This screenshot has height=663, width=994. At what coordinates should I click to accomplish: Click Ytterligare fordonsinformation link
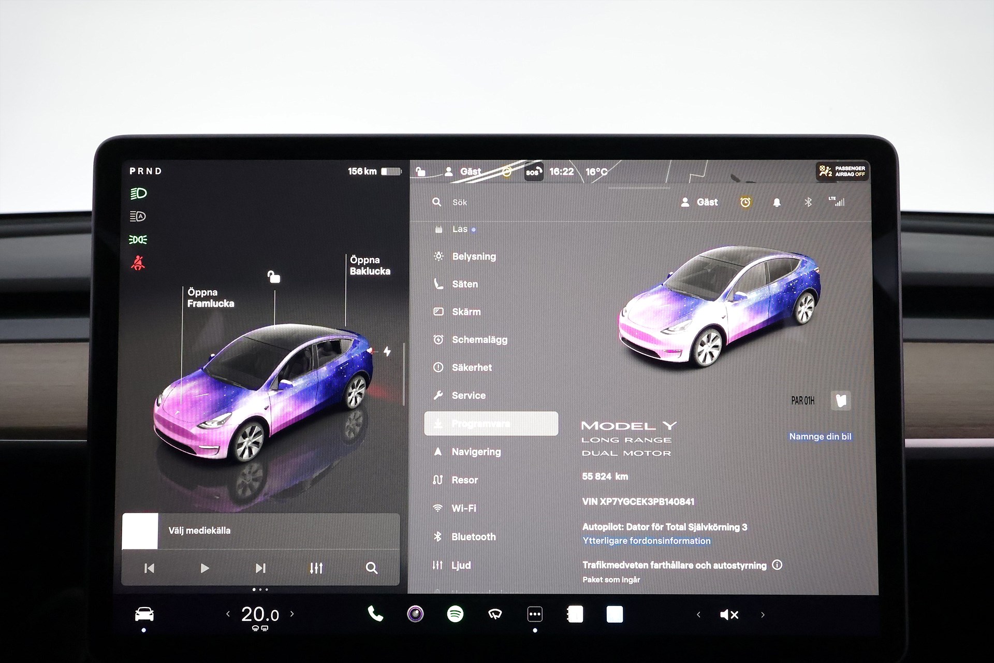click(x=647, y=541)
